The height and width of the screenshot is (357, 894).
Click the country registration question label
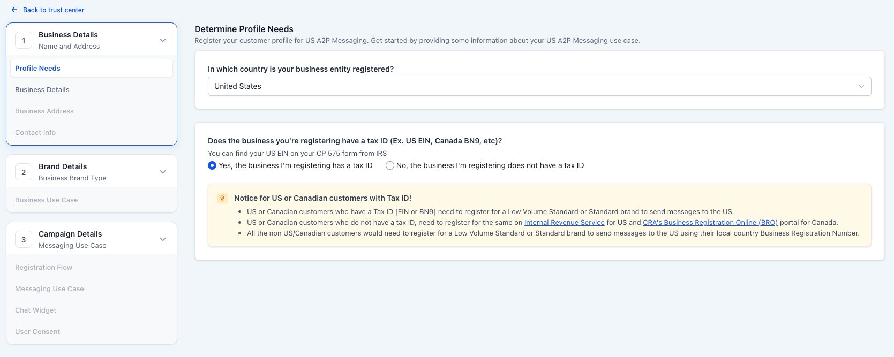(x=300, y=69)
